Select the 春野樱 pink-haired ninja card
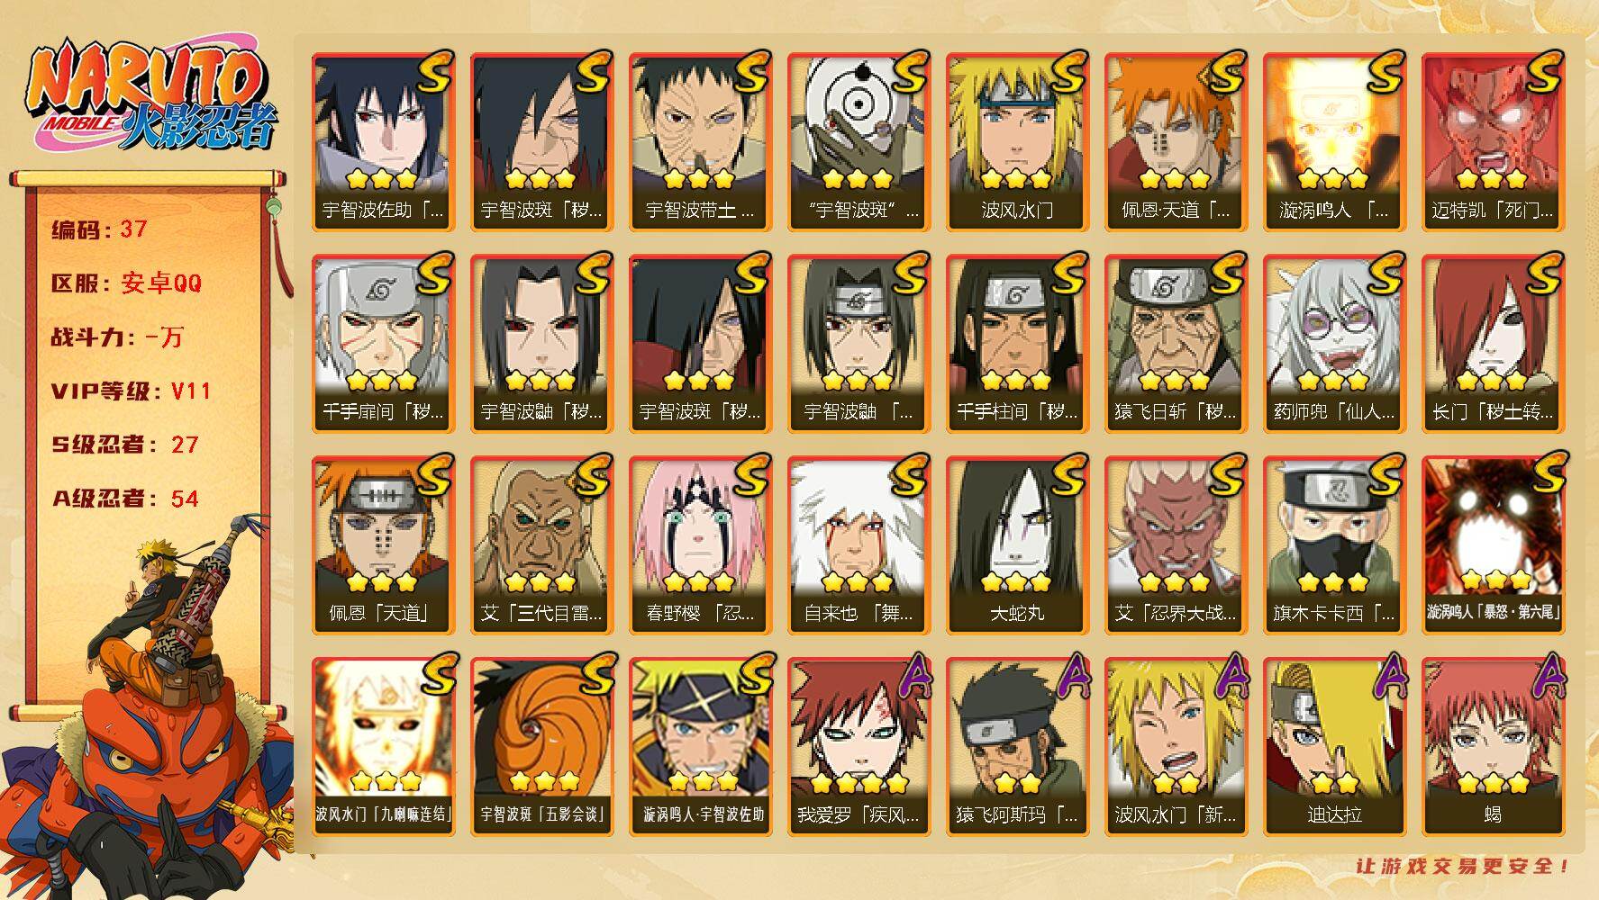Viewport: 1599px width, 900px height. click(700, 545)
